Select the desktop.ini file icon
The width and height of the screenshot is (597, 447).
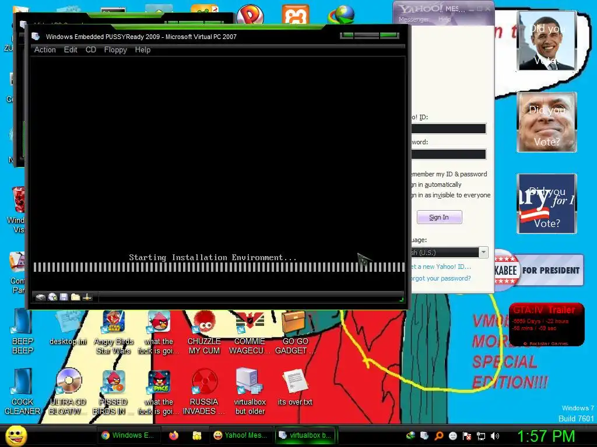68,328
